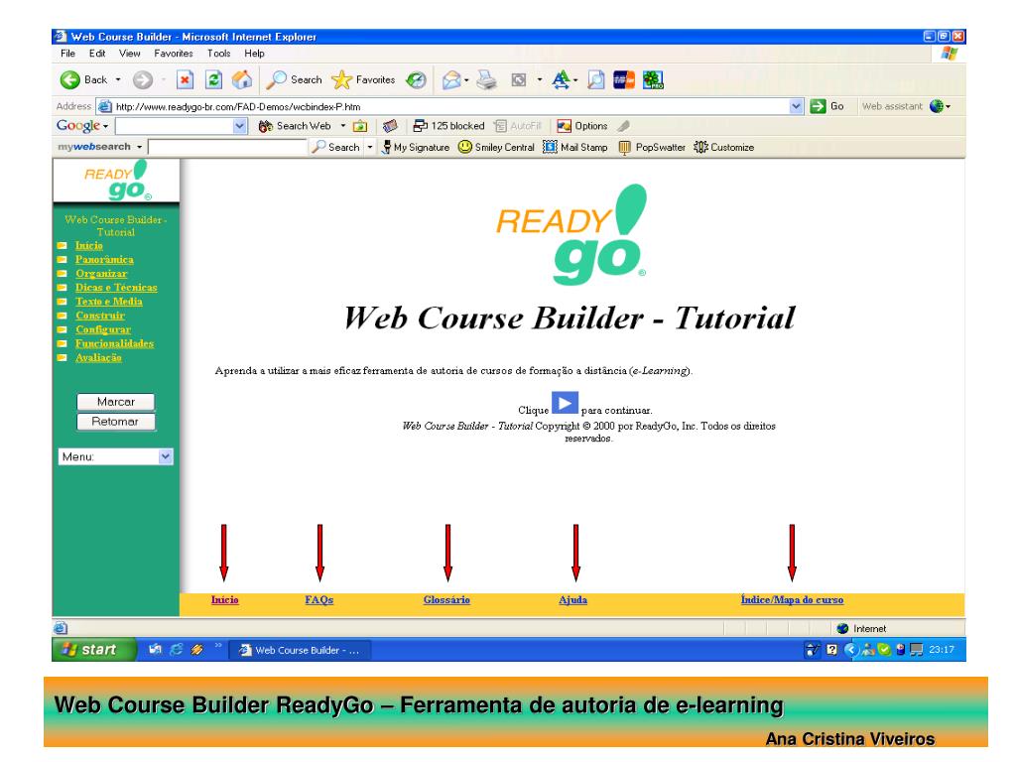
Task: Open the View menu
Action: click(129, 54)
